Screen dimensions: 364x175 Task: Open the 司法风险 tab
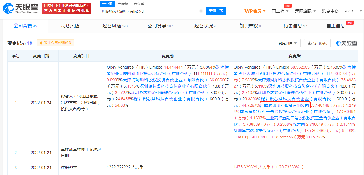[70, 26]
